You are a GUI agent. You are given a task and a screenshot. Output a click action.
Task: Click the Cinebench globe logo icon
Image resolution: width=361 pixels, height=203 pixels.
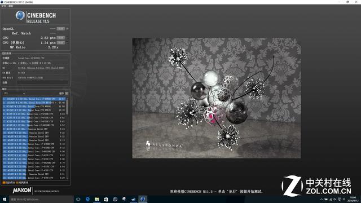pos(20,15)
